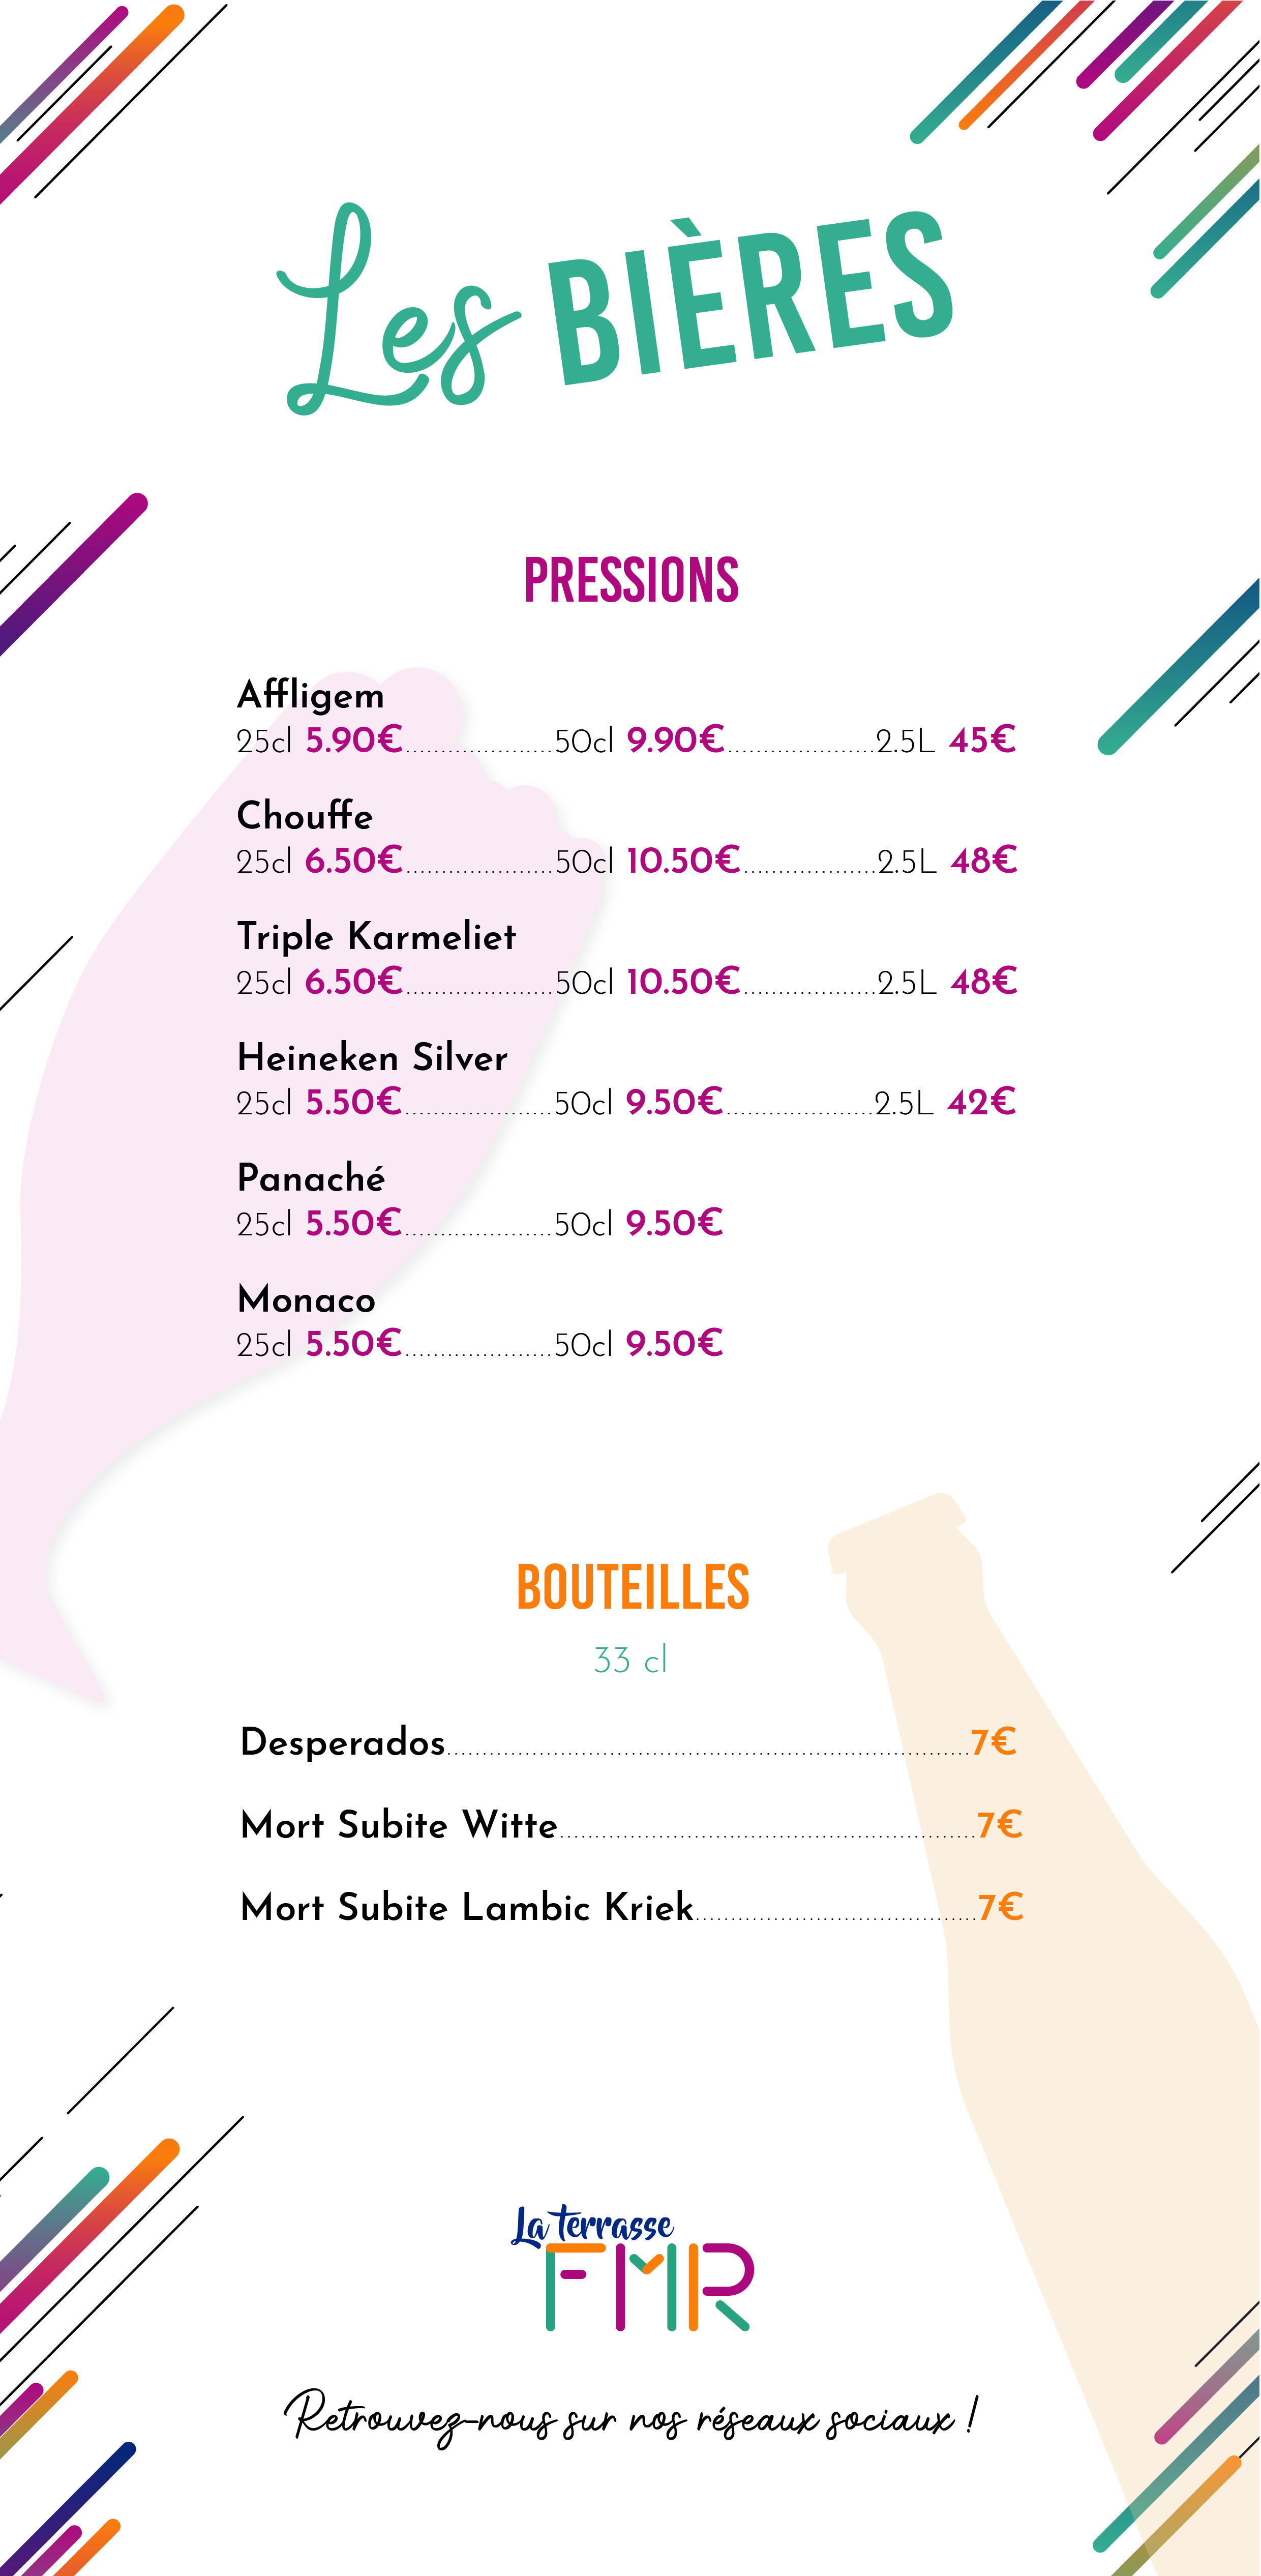Click the Desperados 7€ price

pyautogui.click(x=994, y=1742)
